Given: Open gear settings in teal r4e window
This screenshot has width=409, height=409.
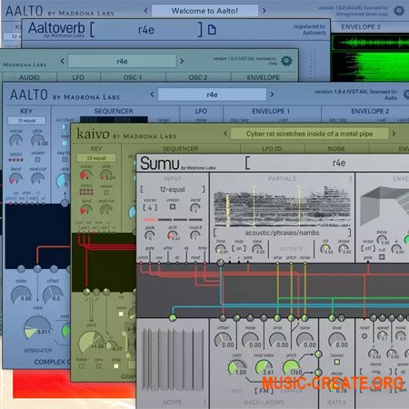Looking at the screenshot, I should 286,61.
